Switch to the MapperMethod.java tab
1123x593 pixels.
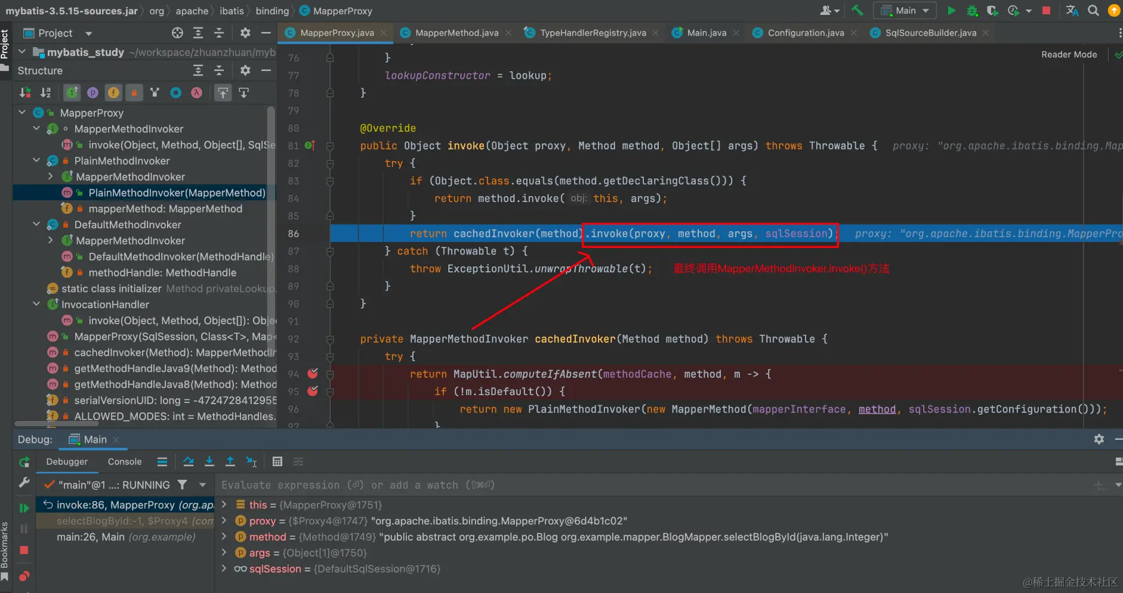pyautogui.click(x=456, y=33)
